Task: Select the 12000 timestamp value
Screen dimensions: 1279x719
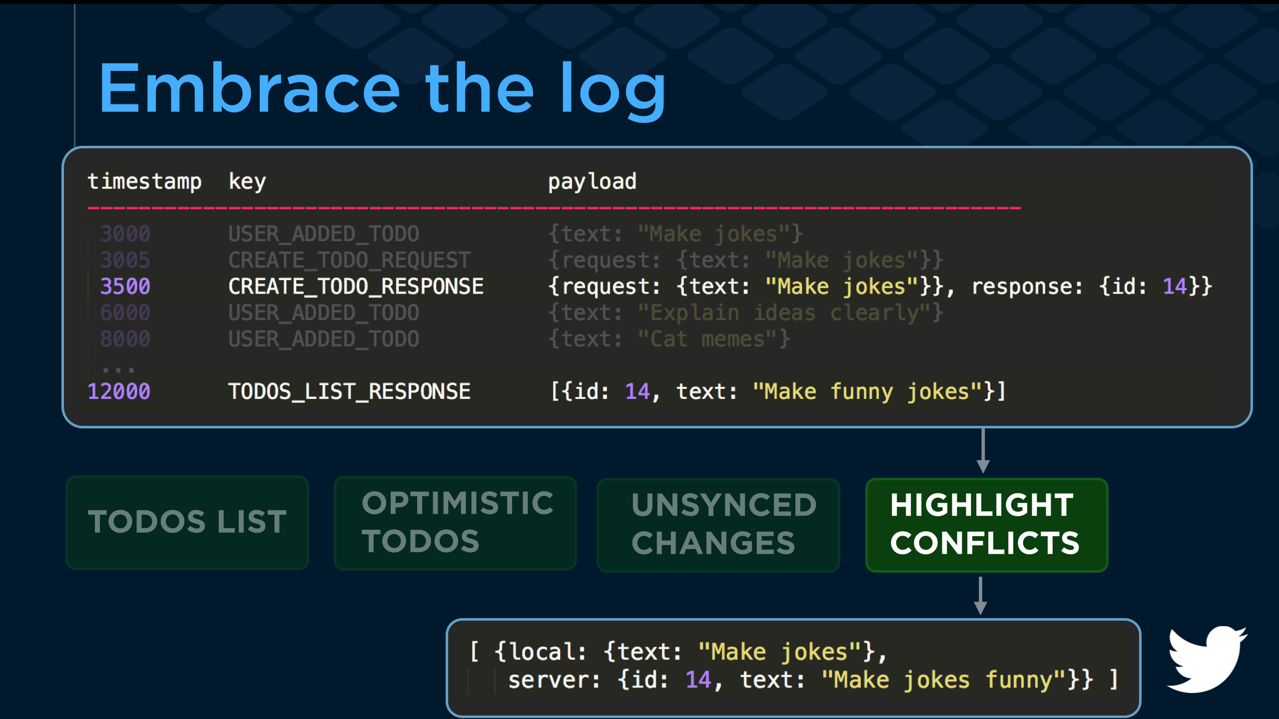Action: pyautogui.click(x=119, y=391)
